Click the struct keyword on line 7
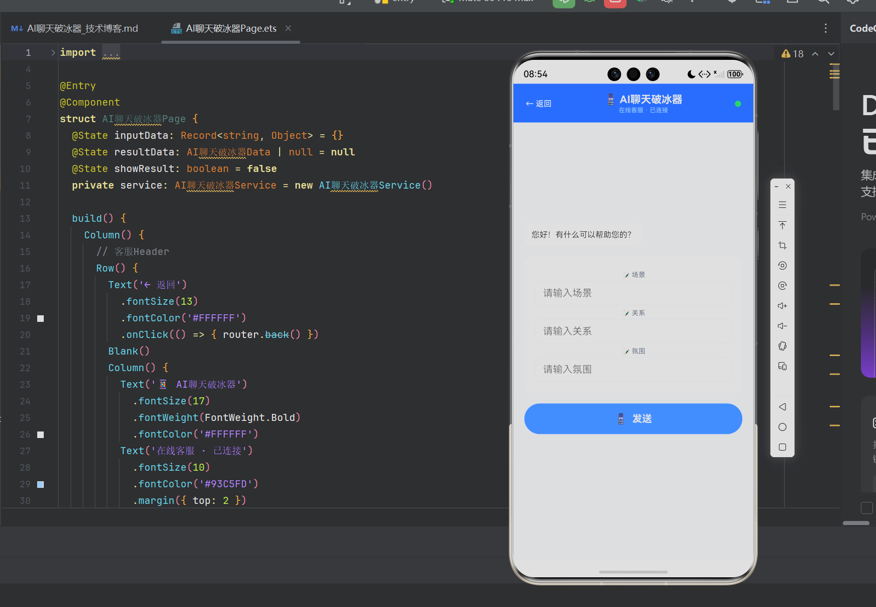This screenshot has width=876, height=607. pyautogui.click(x=78, y=119)
